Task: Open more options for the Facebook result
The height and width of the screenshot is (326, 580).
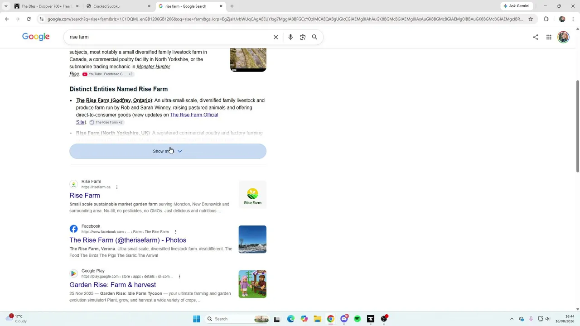Action: [x=175, y=232]
